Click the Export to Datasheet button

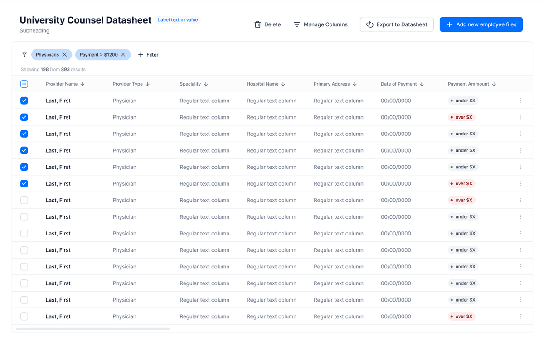[397, 24]
